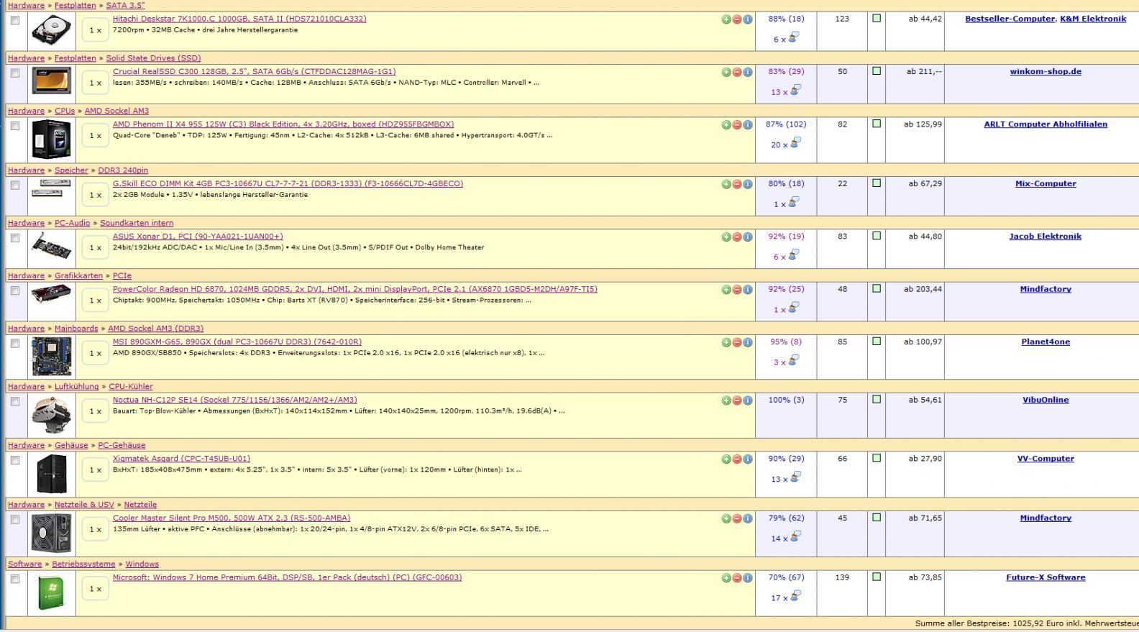The width and height of the screenshot is (1139, 632).
Task: Toggle green availability box in Xigmatek Asgard row
Action: tap(876, 458)
